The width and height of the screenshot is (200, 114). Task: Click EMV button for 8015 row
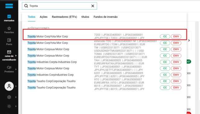176,87
